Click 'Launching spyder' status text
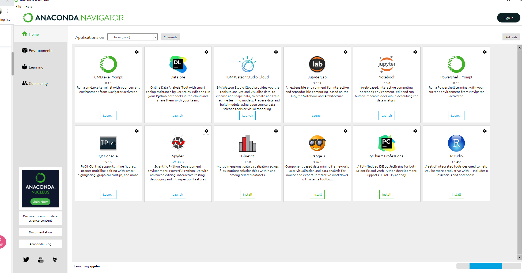 coord(87,266)
